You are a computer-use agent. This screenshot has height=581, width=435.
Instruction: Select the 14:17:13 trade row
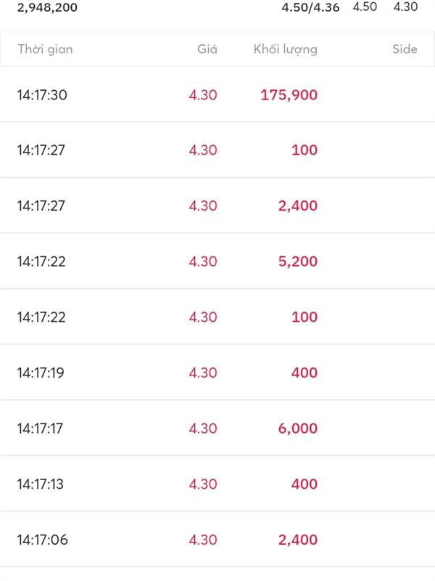217,484
